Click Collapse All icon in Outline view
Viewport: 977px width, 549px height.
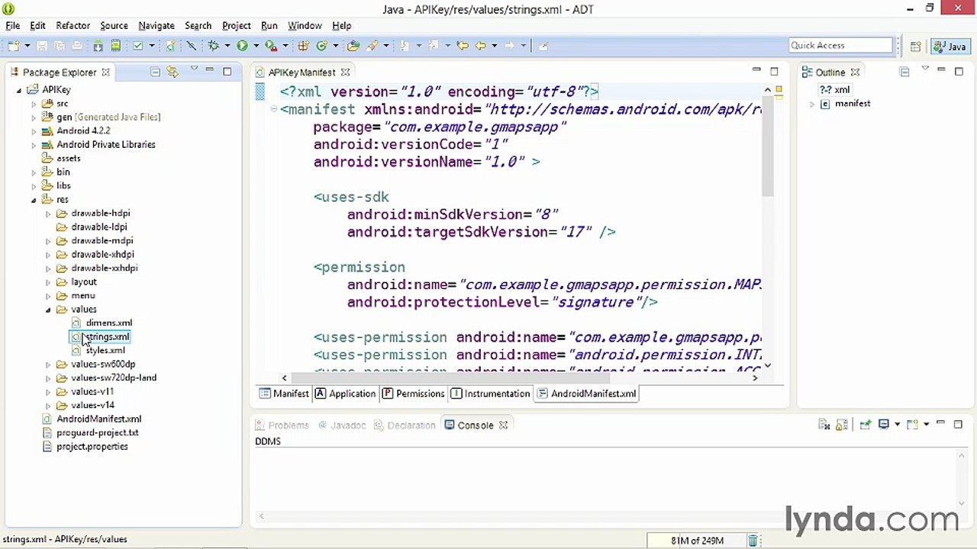(x=904, y=72)
